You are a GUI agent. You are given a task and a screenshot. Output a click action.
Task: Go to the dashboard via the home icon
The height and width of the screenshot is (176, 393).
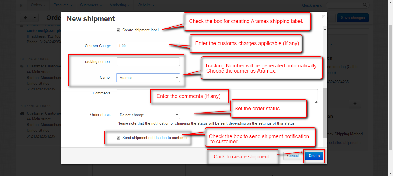pos(21,5)
